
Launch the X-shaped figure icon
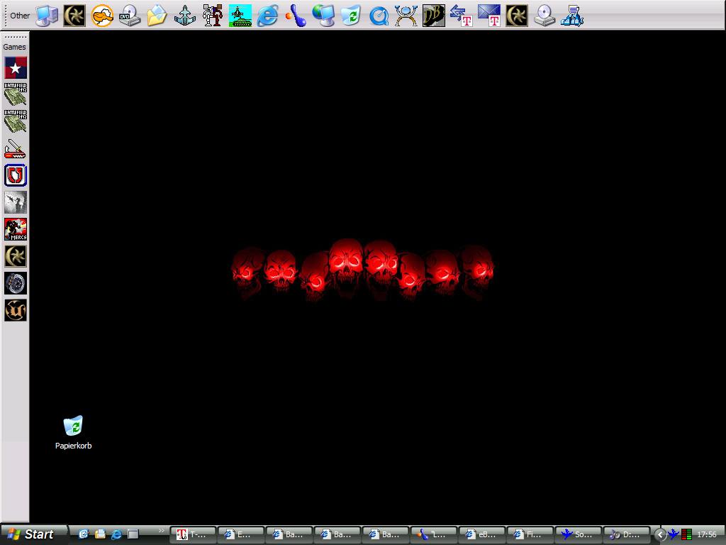[x=406, y=16]
